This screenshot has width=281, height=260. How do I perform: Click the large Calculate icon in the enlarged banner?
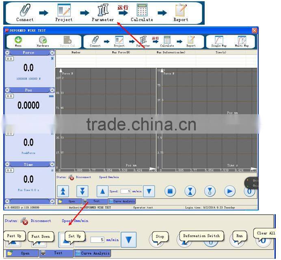(x=142, y=10)
